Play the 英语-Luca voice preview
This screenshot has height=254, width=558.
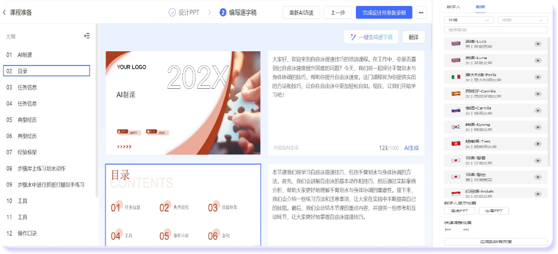[x=538, y=44]
